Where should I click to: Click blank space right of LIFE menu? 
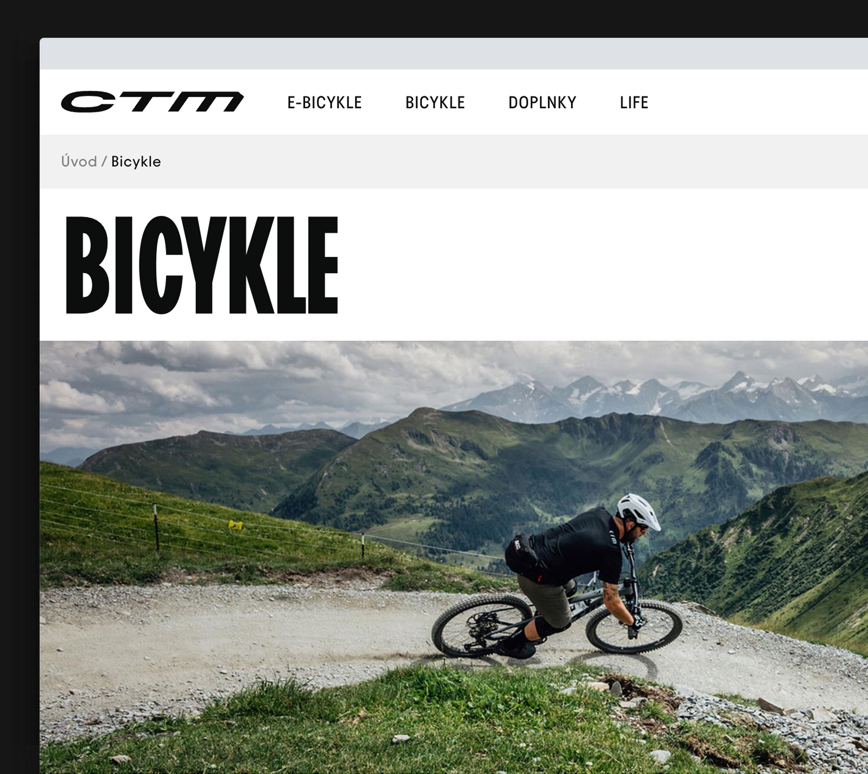coord(758,102)
